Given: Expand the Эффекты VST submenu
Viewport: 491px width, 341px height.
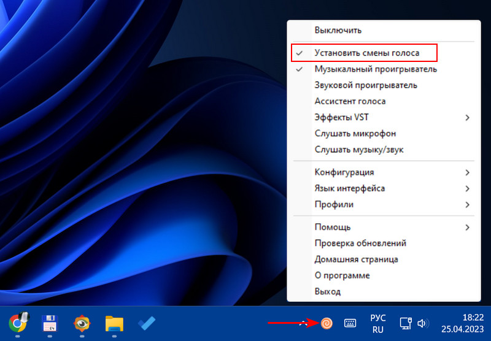Looking at the screenshot, I should coord(384,117).
